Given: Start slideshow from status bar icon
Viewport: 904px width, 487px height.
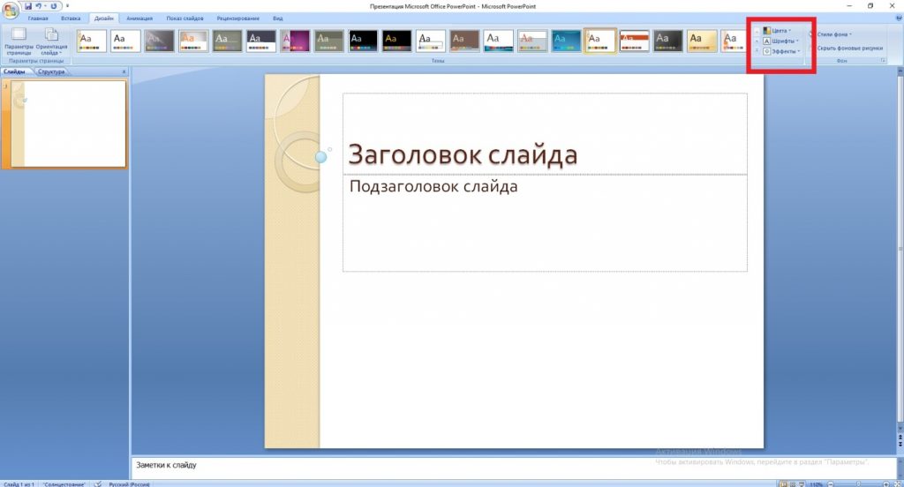Looking at the screenshot, I should pos(802,484).
